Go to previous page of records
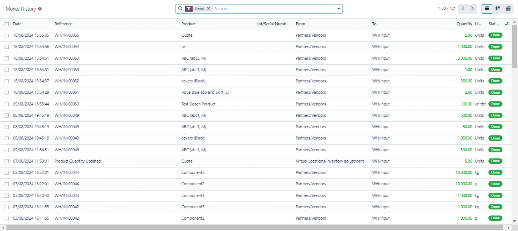The width and height of the screenshot is (518, 231). coord(463,8)
